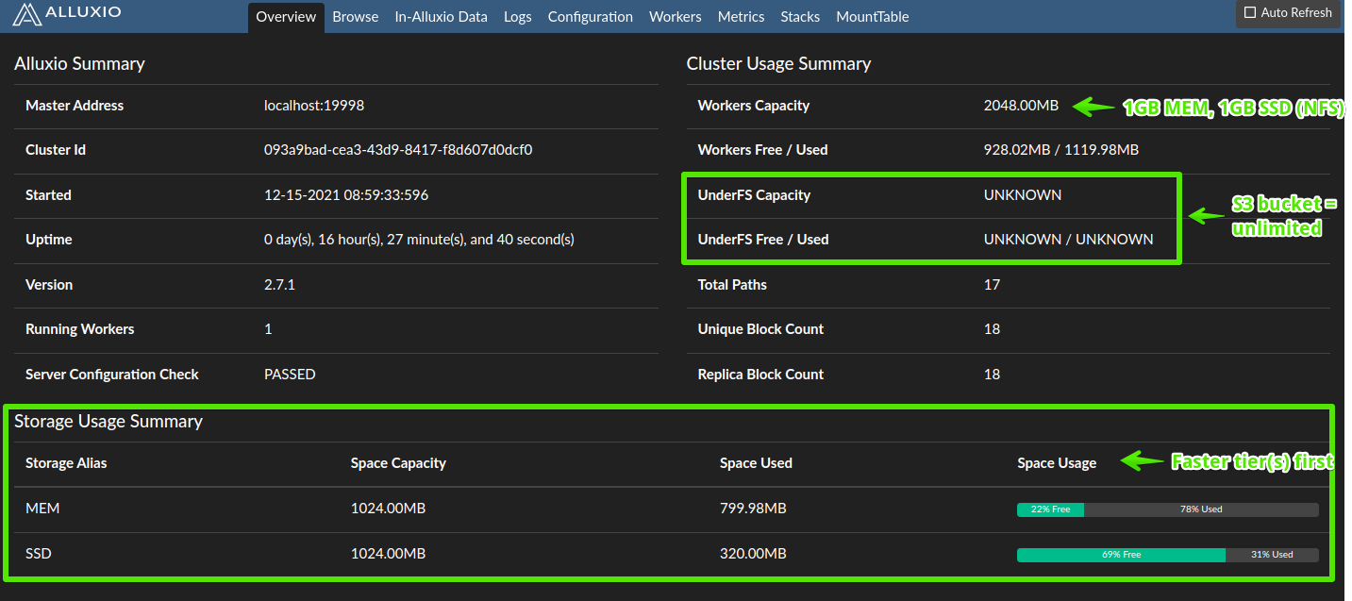1352x601 pixels.
Task: Switch to the Overview tab
Action: [286, 17]
